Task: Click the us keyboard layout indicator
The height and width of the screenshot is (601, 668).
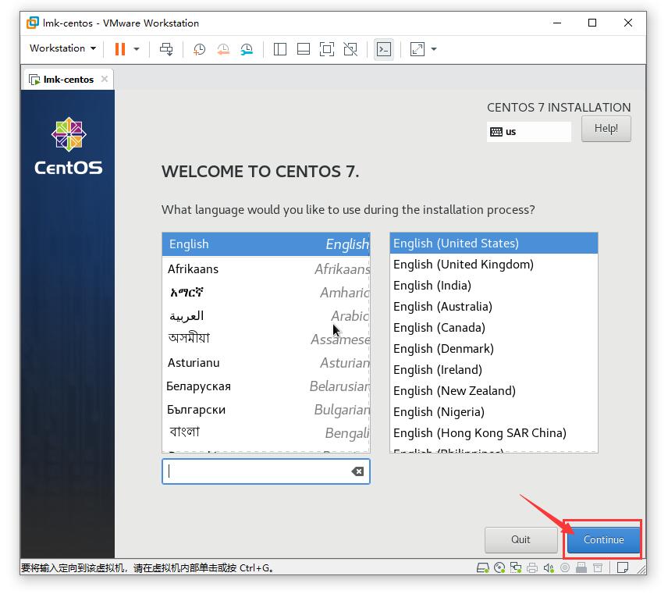Action: coord(528,132)
